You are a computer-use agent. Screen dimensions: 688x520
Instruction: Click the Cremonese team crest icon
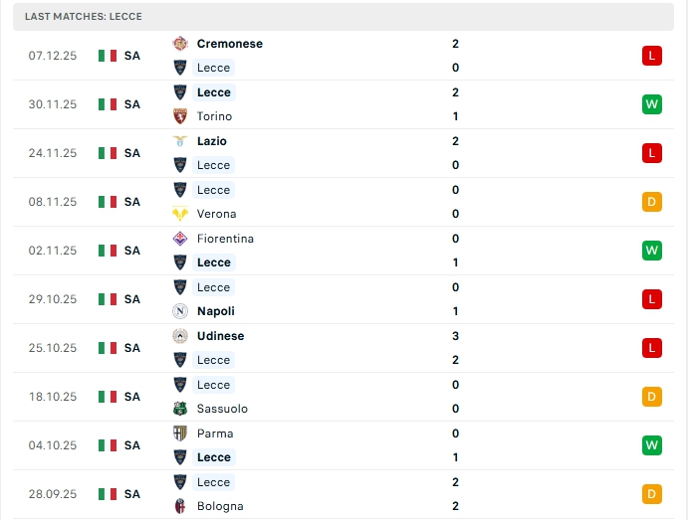180,44
